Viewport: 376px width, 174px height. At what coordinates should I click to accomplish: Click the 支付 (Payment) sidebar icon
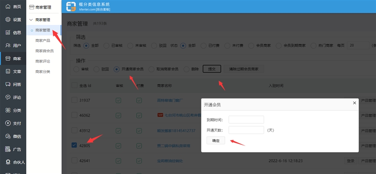click(8, 123)
